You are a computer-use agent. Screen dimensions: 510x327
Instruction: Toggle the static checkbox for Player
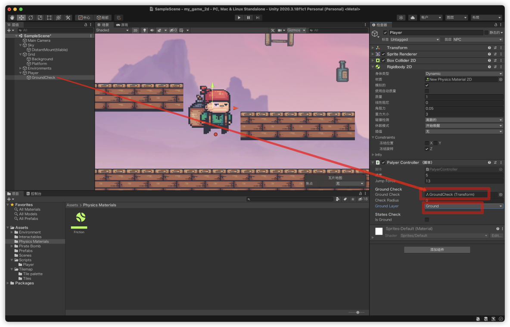coord(486,33)
